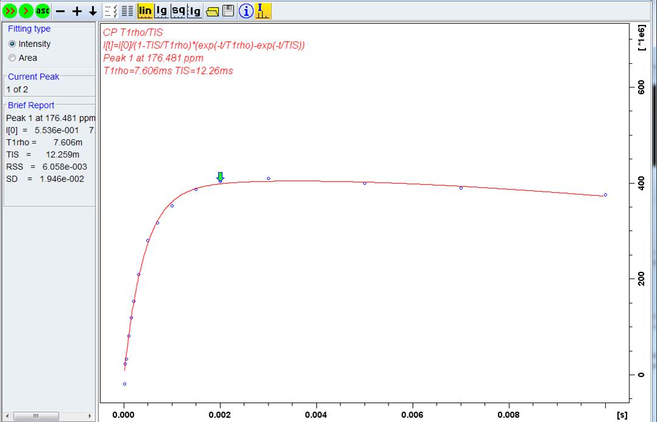Go to next peak with plus button
Viewport: 657px width, 422px height.
pyautogui.click(x=77, y=11)
